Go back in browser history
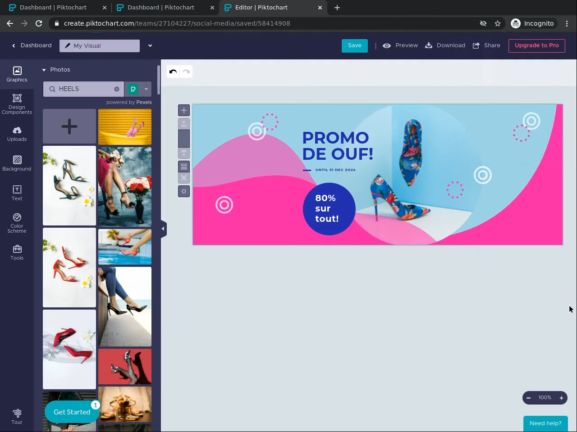 pos(10,23)
